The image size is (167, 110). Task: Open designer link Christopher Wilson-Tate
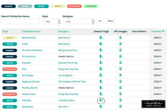point(72,82)
